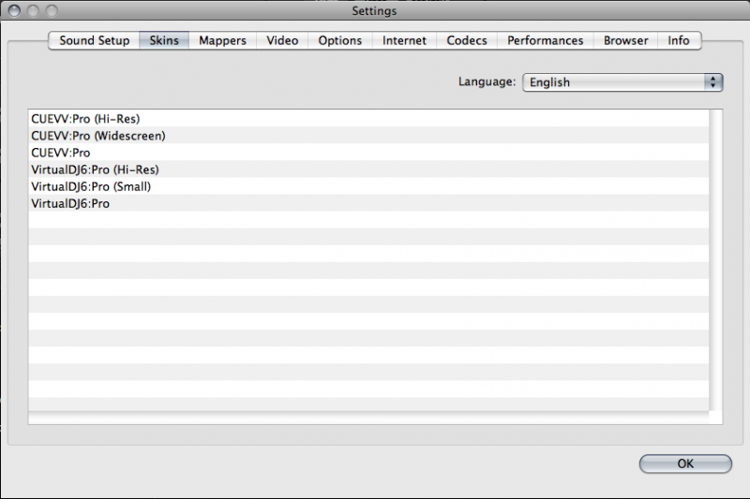
Task: Switch to the Mappers tab
Action: pos(222,40)
